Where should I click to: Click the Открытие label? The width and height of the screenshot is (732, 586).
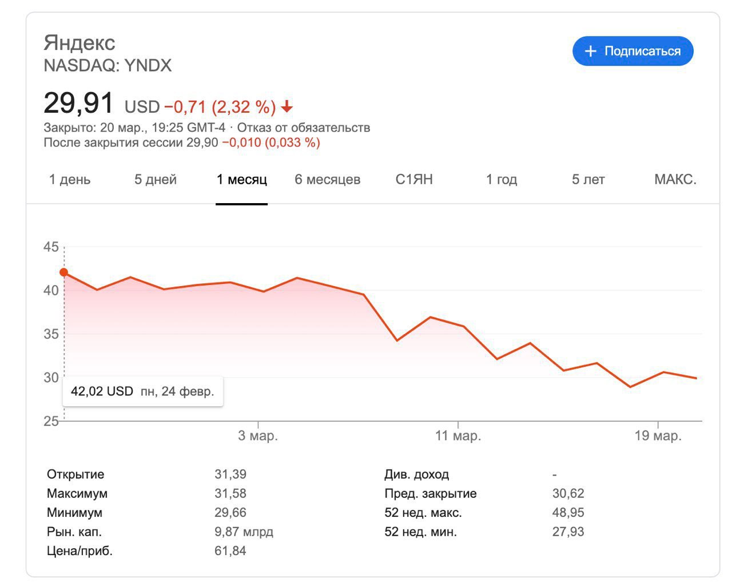point(75,474)
